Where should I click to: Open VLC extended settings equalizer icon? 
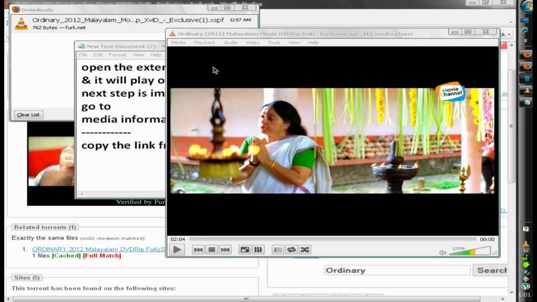(x=258, y=250)
